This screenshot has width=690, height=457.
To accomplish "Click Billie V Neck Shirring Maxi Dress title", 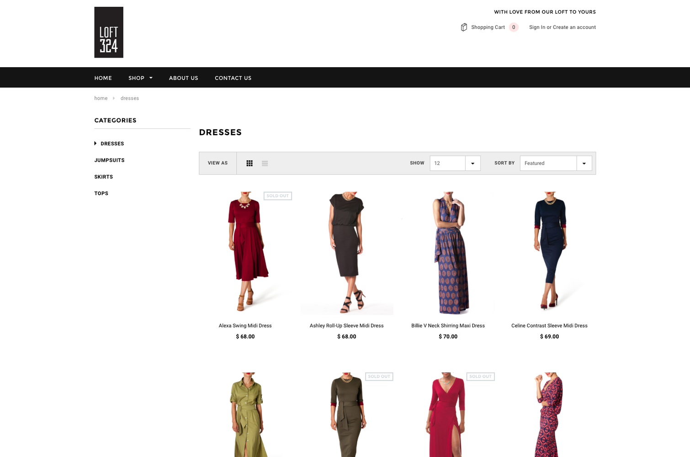I will pos(448,326).
